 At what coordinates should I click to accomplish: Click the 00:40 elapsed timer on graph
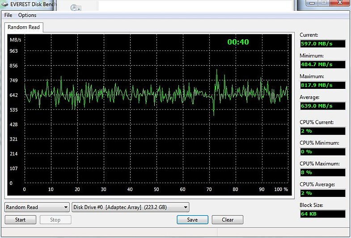point(238,42)
